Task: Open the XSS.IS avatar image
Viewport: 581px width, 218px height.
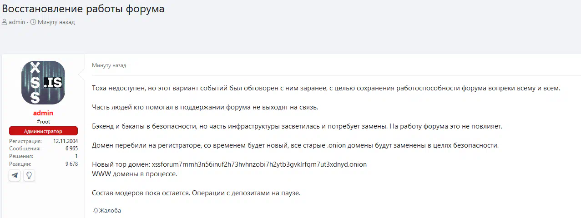Action: pos(43,83)
